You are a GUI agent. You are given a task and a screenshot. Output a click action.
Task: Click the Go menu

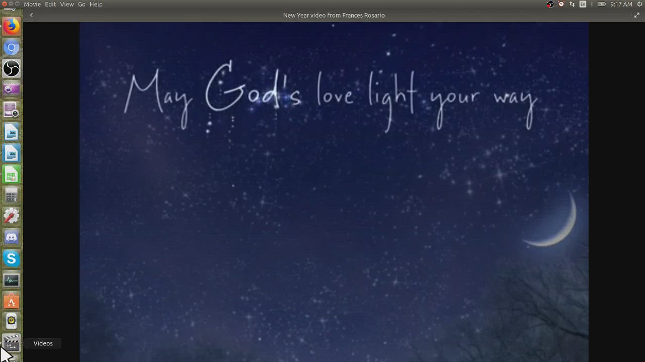(x=82, y=4)
